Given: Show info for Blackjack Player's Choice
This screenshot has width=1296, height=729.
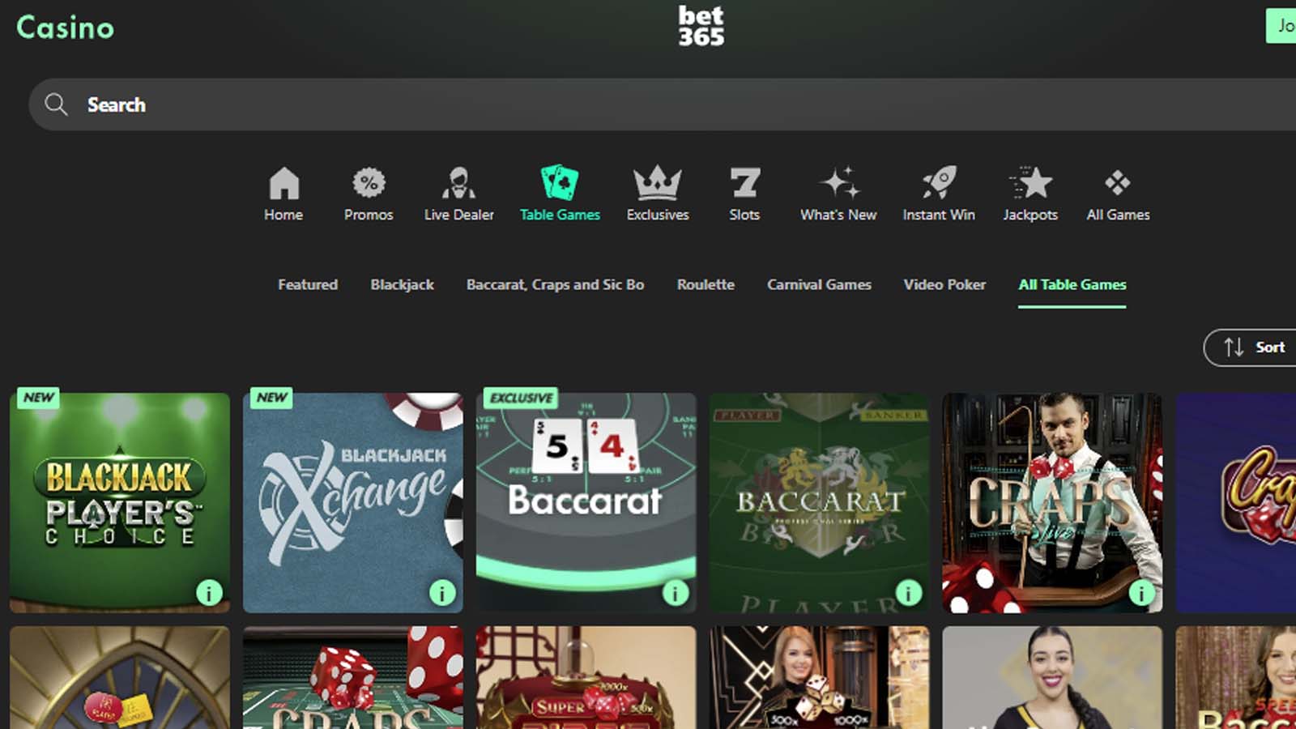Looking at the screenshot, I should coord(209,593).
